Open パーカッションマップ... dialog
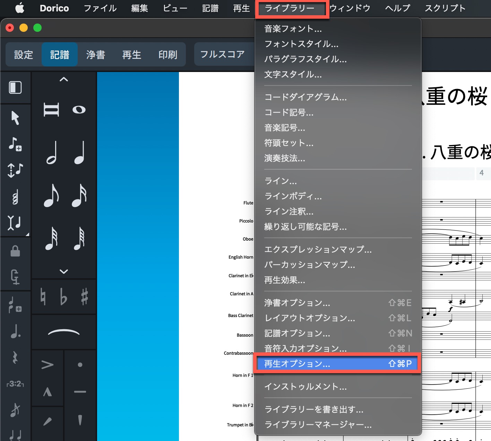The width and height of the screenshot is (491, 441). (x=338, y=265)
